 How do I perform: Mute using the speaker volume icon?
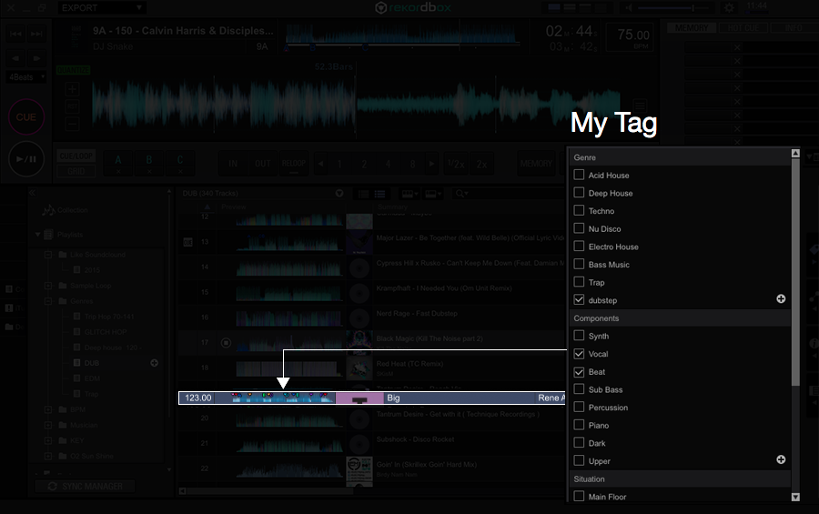pyautogui.click(x=629, y=8)
